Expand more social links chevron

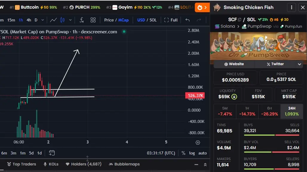click(x=299, y=64)
